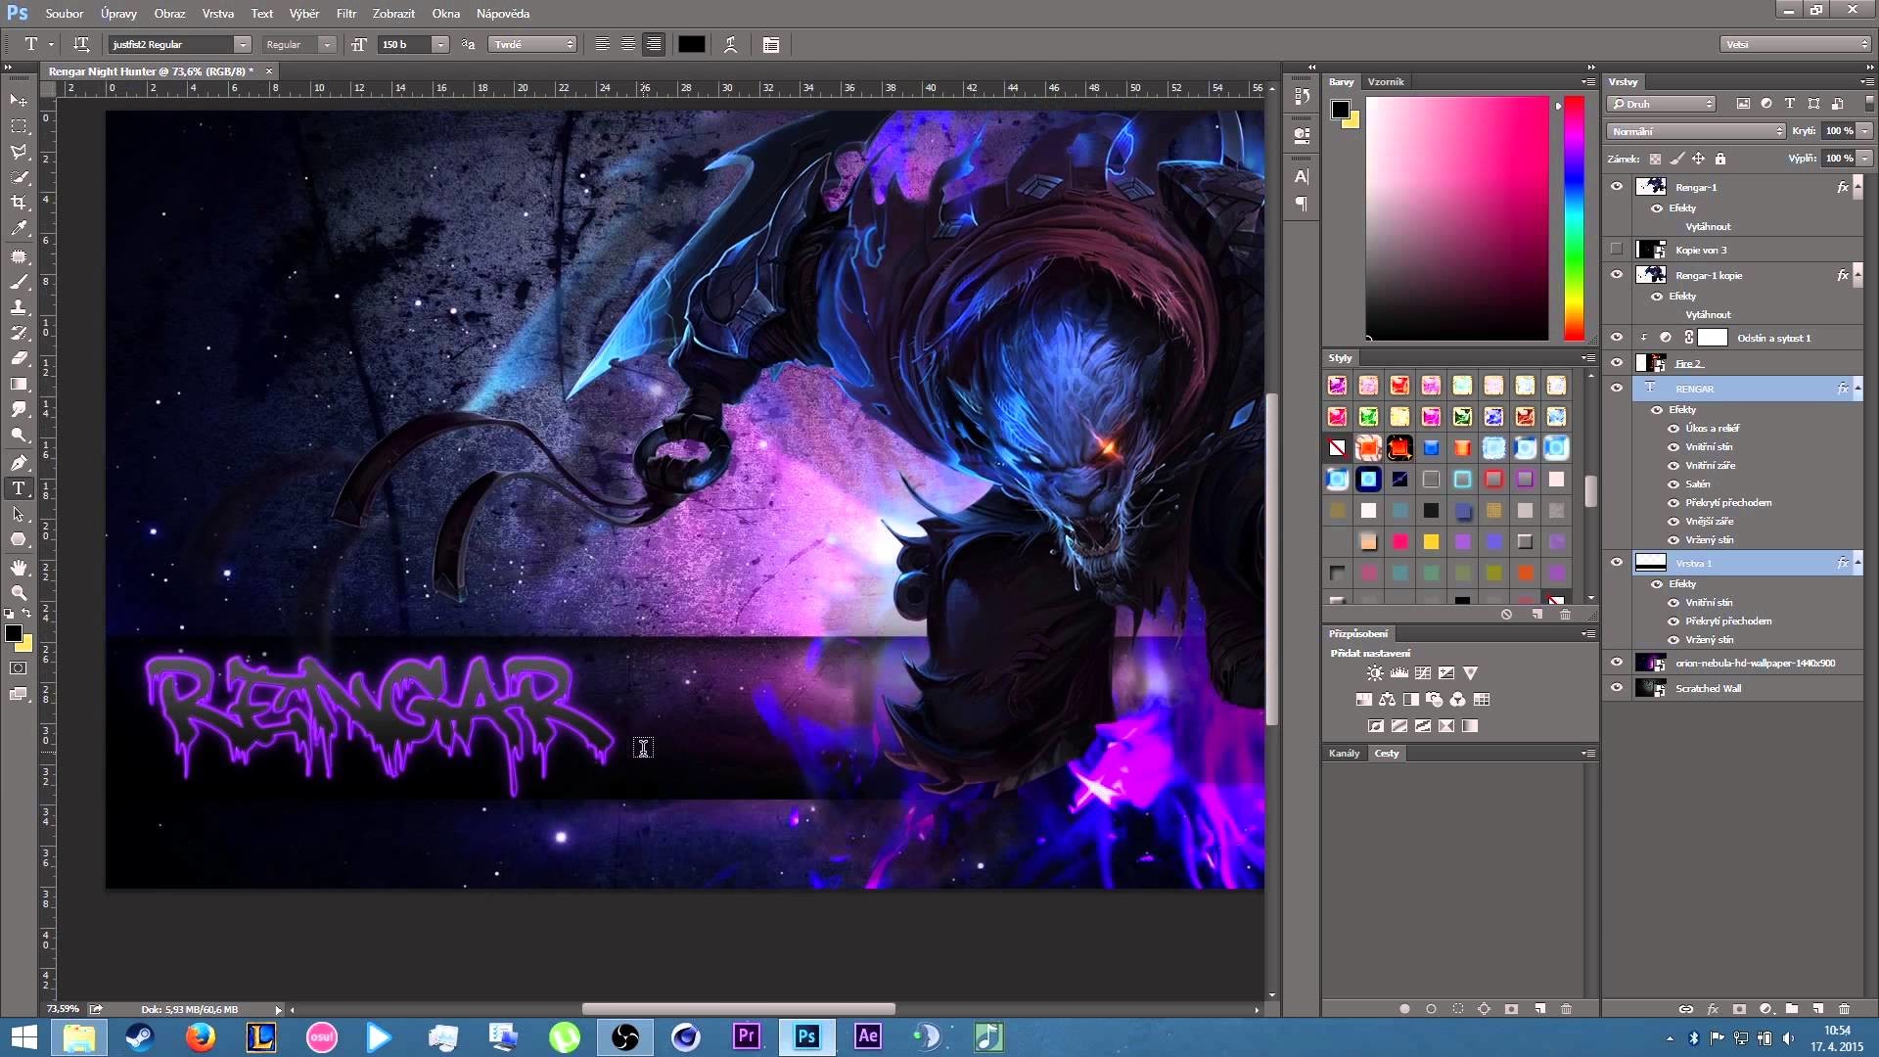This screenshot has width=1879, height=1057.
Task: Select the Pen tool
Action: [19, 463]
